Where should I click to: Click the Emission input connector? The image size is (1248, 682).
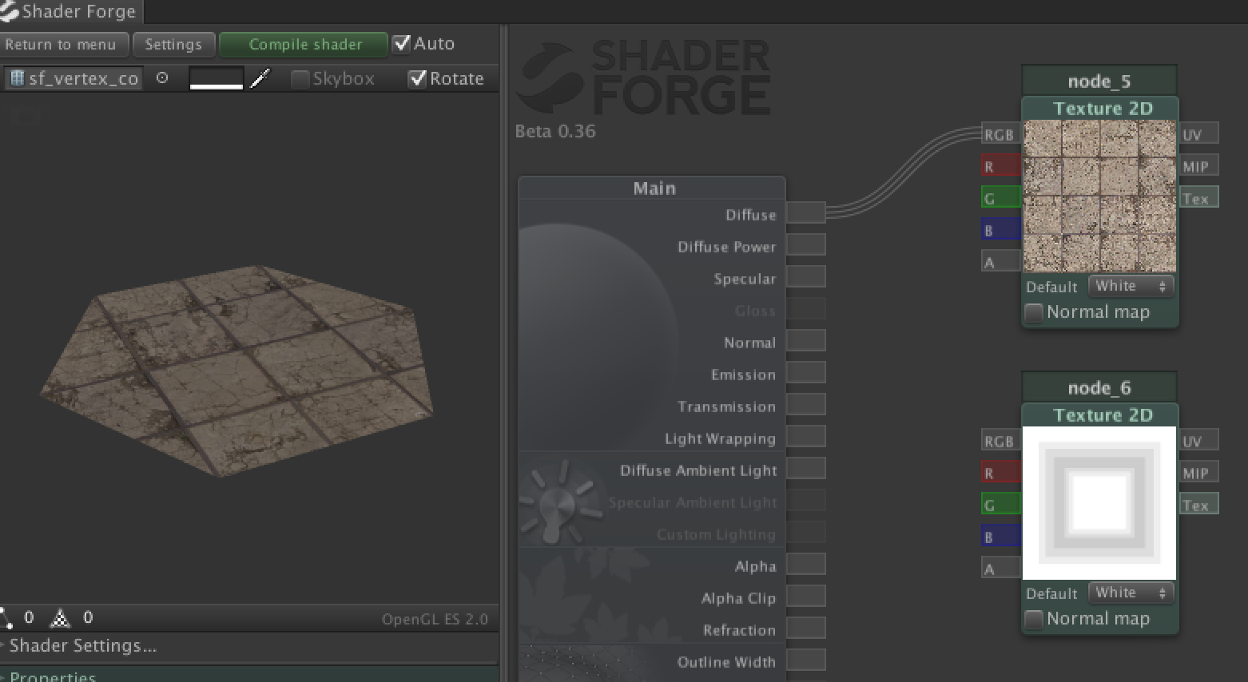pyautogui.click(x=806, y=372)
